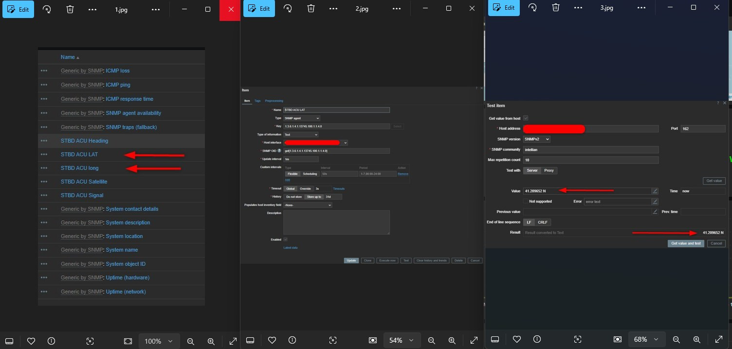Tick the 'Not supported' checkbox
The image size is (732, 349).
pos(526,201)
